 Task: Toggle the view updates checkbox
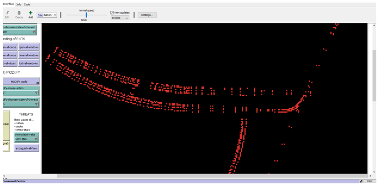112,12
